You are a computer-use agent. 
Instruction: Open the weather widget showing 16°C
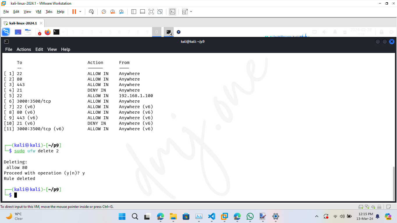[15, 216]
